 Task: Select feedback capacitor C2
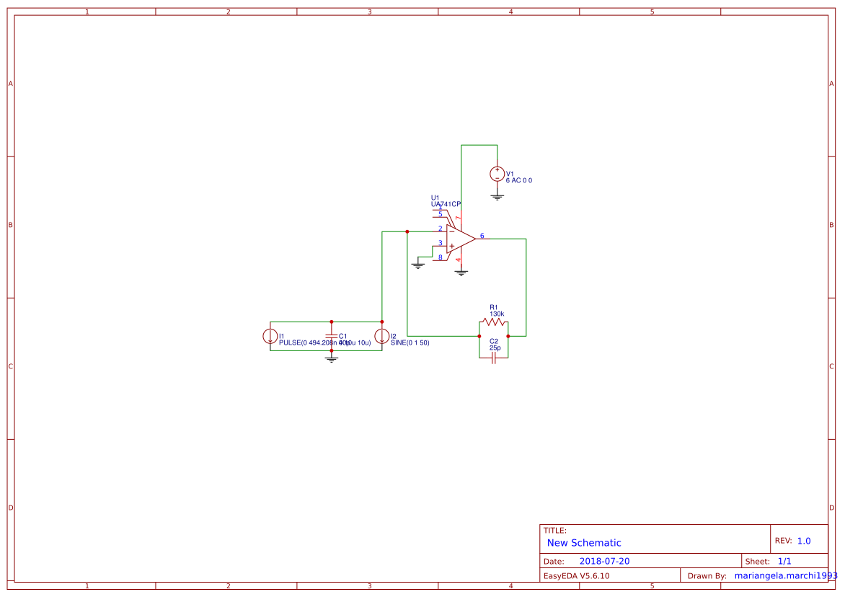(x=492, y=358)
